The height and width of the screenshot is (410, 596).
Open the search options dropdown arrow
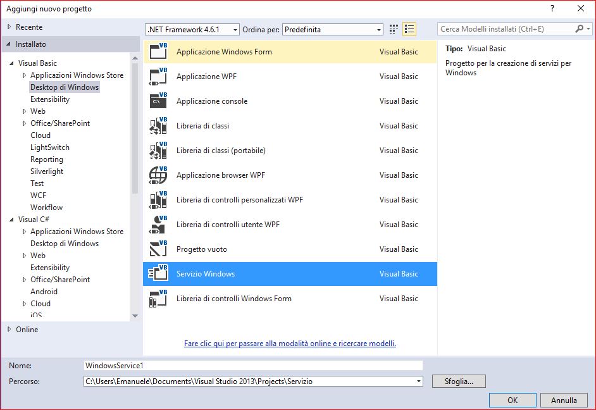[588, 29]
